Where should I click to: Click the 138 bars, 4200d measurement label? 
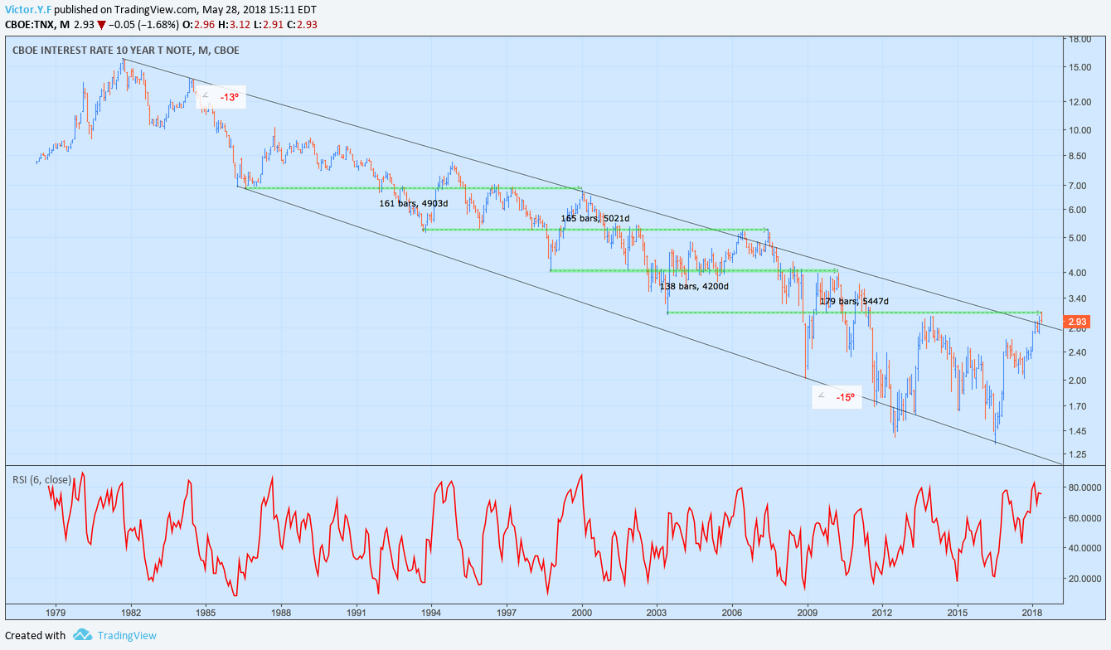[x=694, y=286]
